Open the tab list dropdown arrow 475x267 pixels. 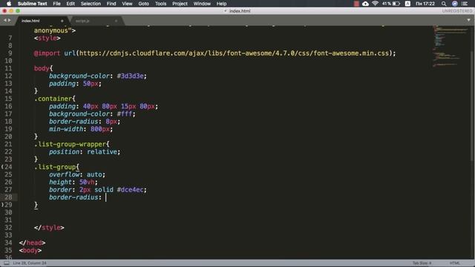tap(468, 20)
